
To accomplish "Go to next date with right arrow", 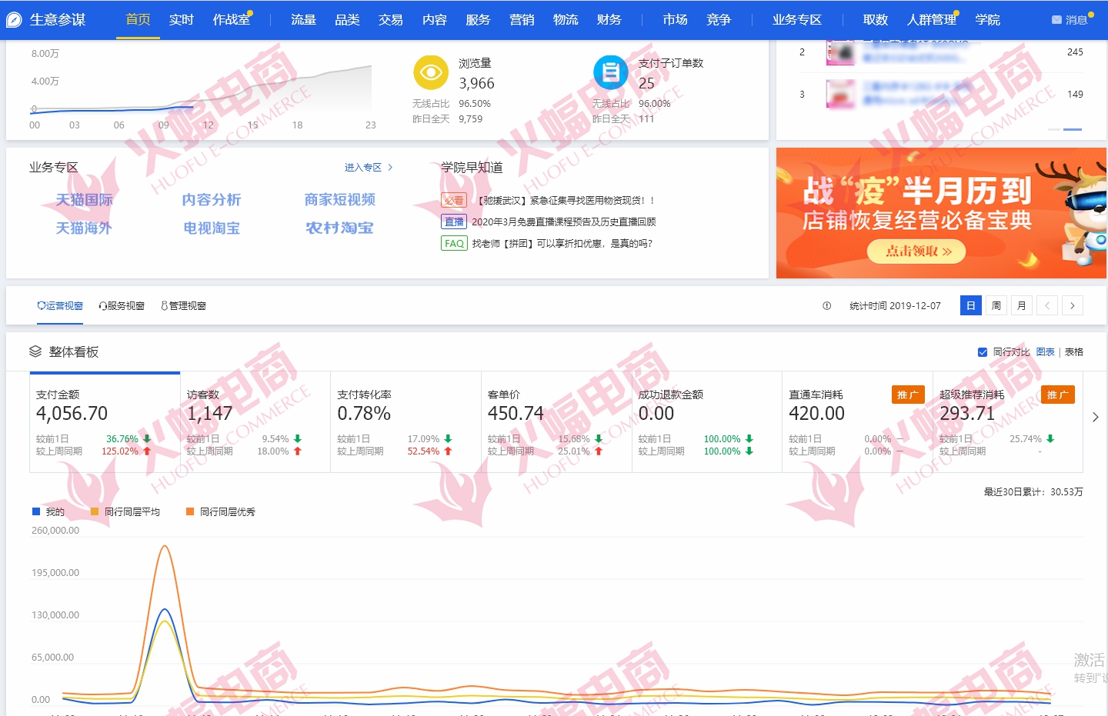I will [x=1073, y=305].
